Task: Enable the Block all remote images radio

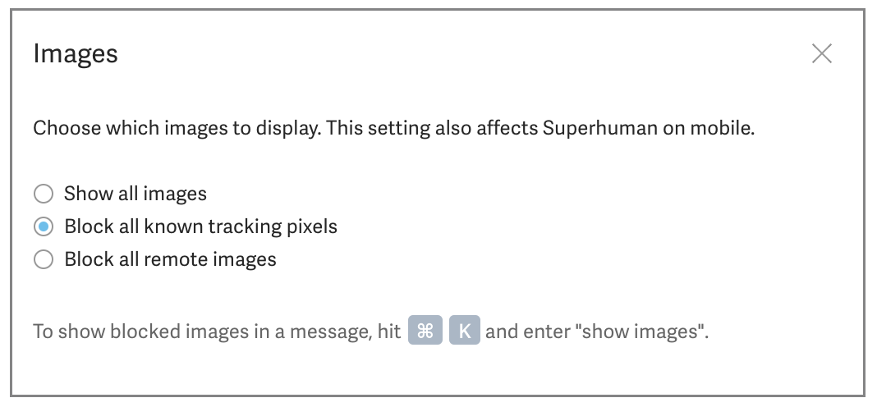Action: (44, 260)
